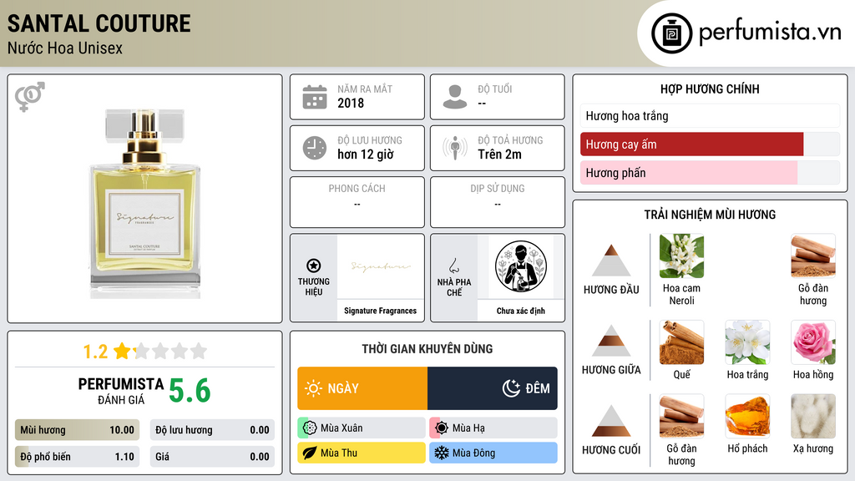Click the perfumer portrait illustration

tap(521, 266)
